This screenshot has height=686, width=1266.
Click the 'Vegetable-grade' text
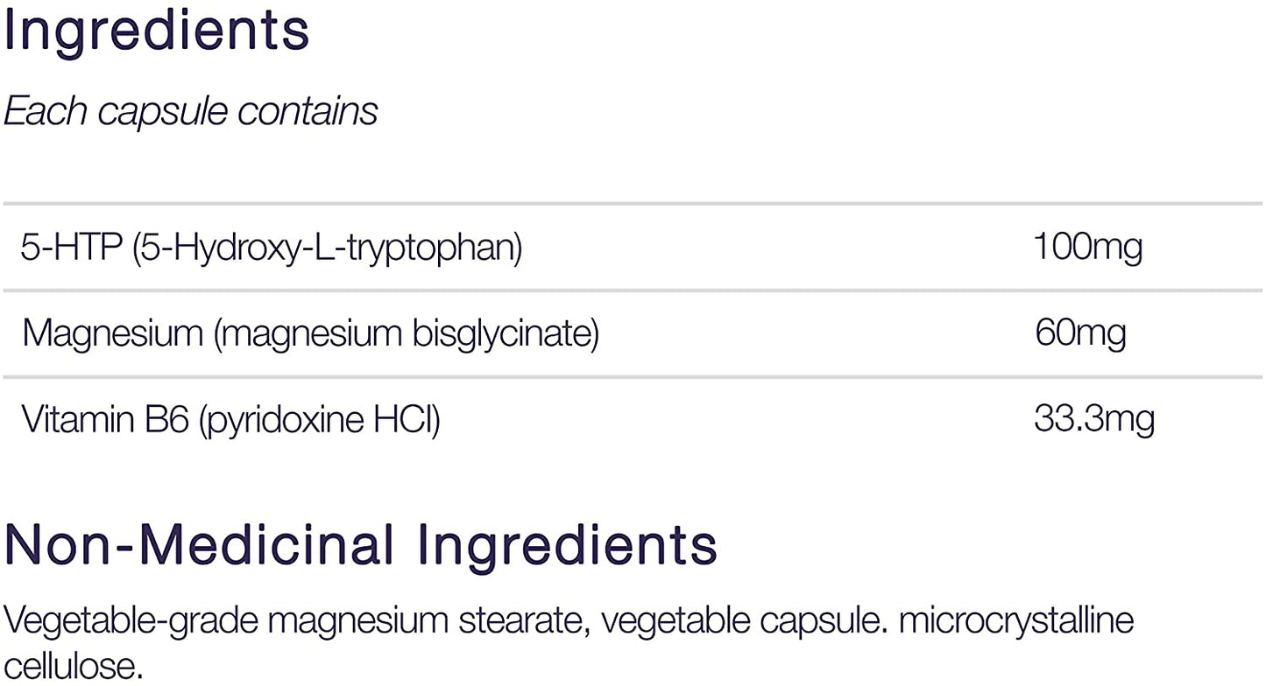tap(130, 619)
